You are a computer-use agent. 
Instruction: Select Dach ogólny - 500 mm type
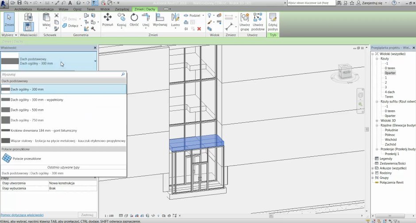coord(27,110)
